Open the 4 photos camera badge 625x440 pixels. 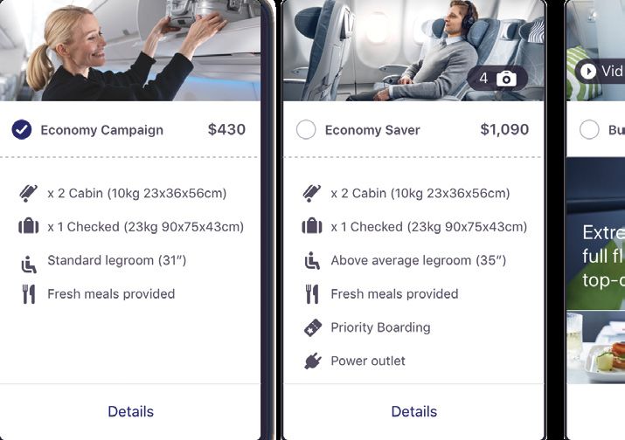tap(497, 78)
